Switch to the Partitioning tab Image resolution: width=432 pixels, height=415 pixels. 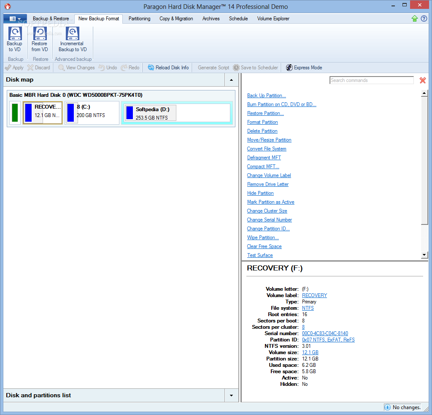coord(139,19)
